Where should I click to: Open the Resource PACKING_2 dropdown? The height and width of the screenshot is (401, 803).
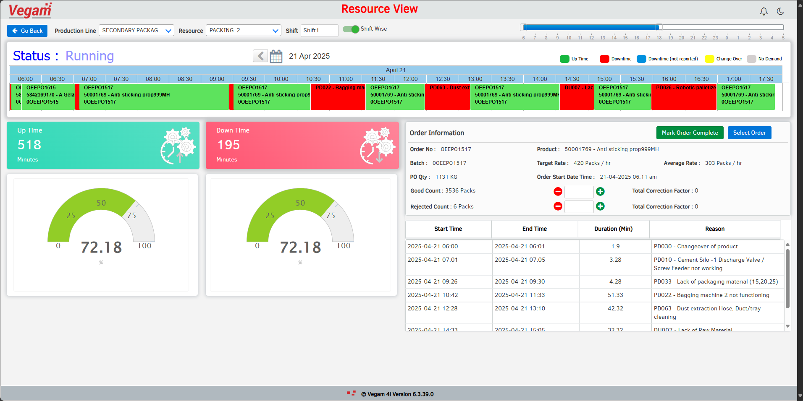click(244, 30)
